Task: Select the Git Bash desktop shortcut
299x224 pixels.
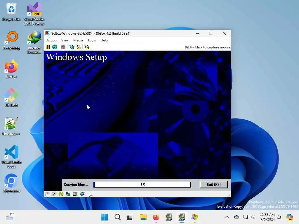Action: (x=11, y=97)
